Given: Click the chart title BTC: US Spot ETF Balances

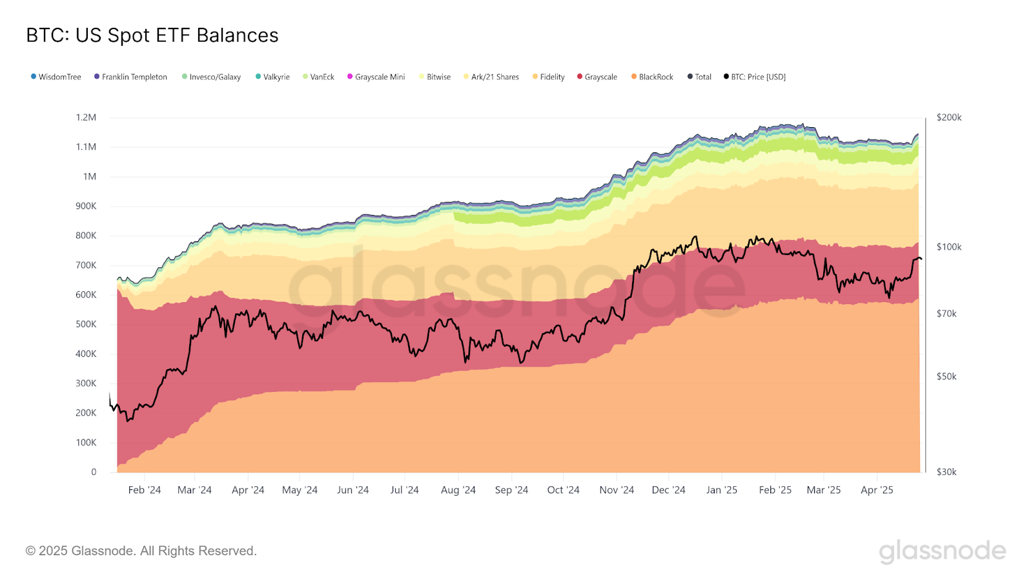Looking at the screenshot, I should click(x=152, y=35).
